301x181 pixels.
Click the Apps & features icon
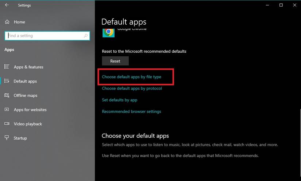pyautogui.click(x=7, y=67)
